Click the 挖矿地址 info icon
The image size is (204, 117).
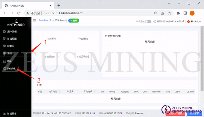pyautogui.click(x=60, y=91)
